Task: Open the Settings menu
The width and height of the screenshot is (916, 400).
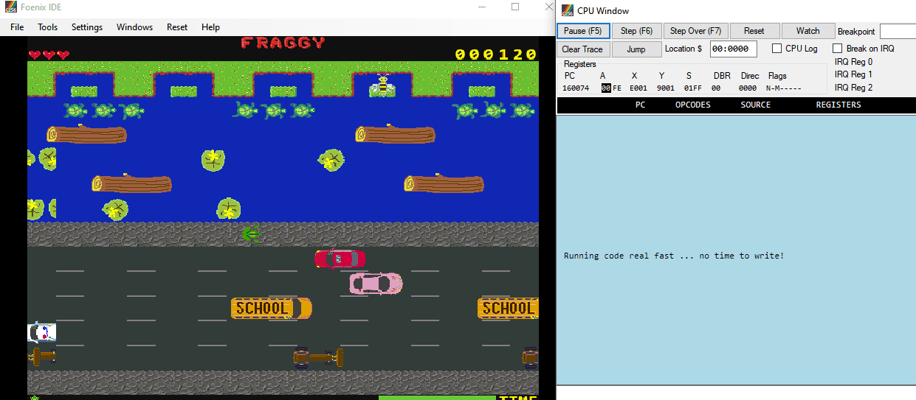Action: tap(87, 27)
